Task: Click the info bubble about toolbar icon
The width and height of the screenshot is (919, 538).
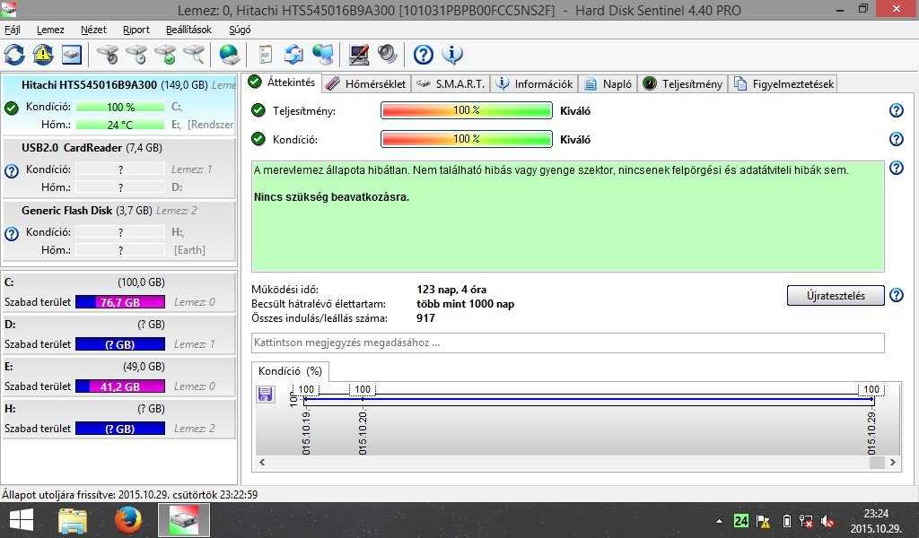Action: pyautogui.click(x=452, y=55)
